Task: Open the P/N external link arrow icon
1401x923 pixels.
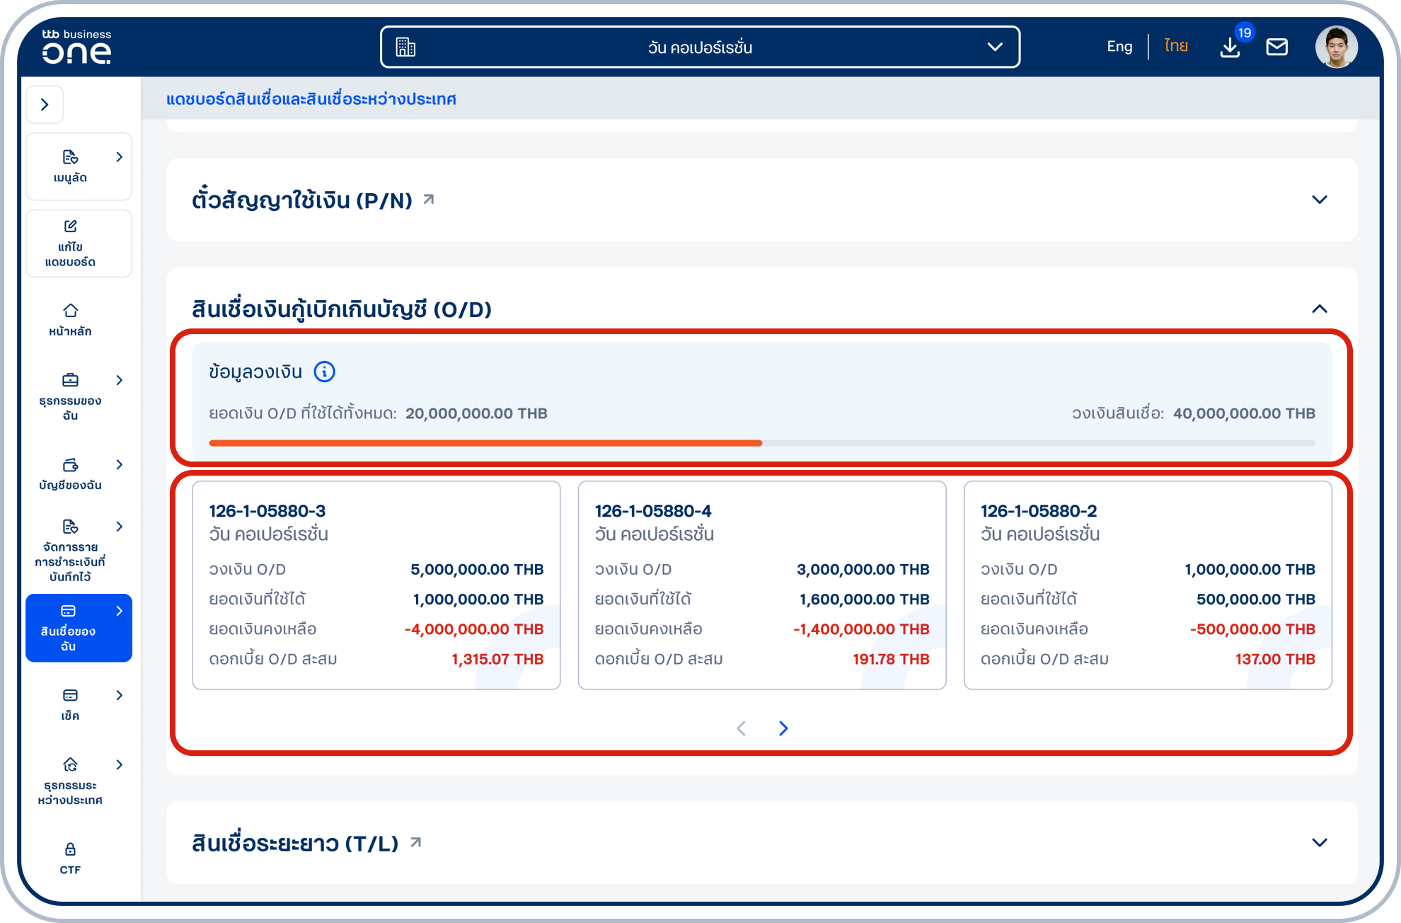Action: click(x=429, y=200)
